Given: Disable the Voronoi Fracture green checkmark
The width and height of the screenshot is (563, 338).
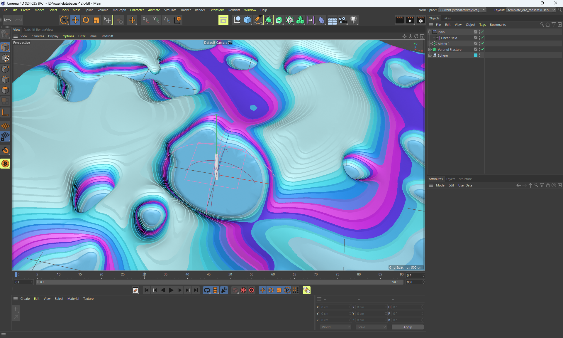Looking at the screenshot, I should 482,49.
